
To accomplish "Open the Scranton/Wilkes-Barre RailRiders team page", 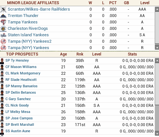I will click(x=39, y=9).
